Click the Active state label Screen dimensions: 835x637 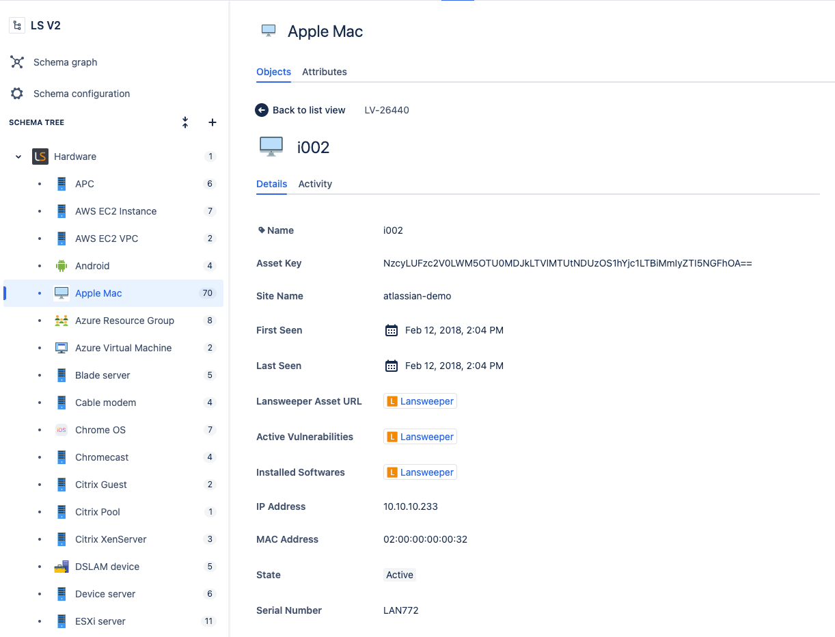(x=400, y=575)
